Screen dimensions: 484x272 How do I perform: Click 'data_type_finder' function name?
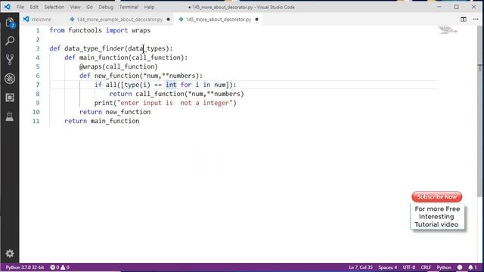point(94,48)
